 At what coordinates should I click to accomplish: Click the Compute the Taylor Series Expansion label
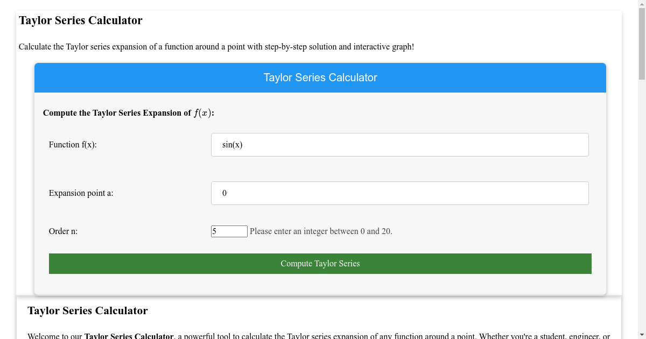point(128,112)
